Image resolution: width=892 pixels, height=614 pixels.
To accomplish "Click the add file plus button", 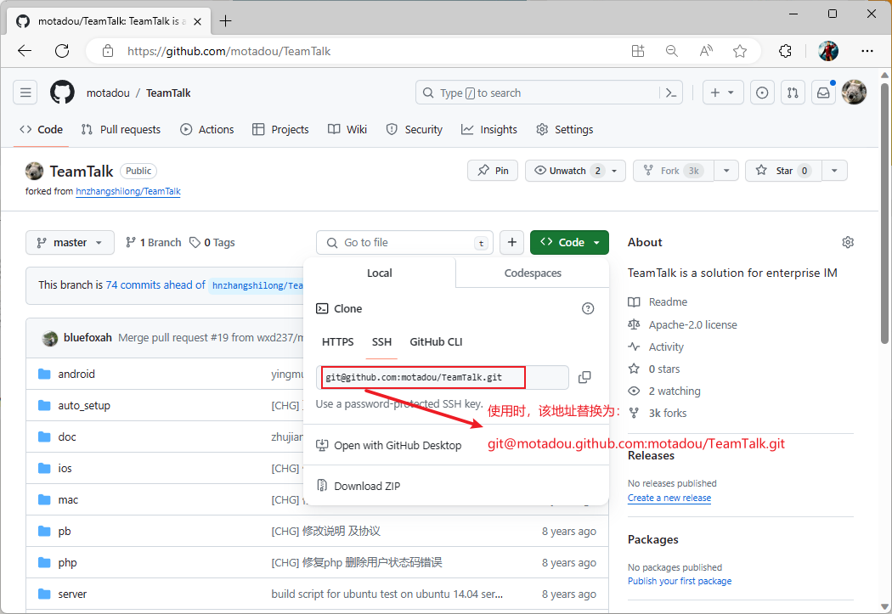I will [x=511, y=243].
